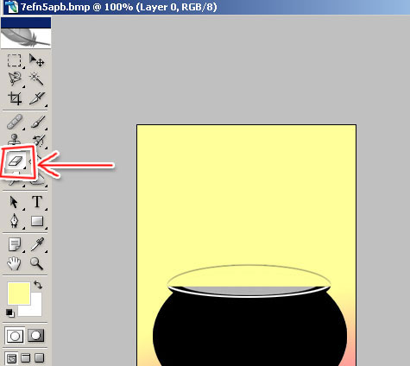Select the Slice tool
Screen dimensions: 410x366
(37, 98)
